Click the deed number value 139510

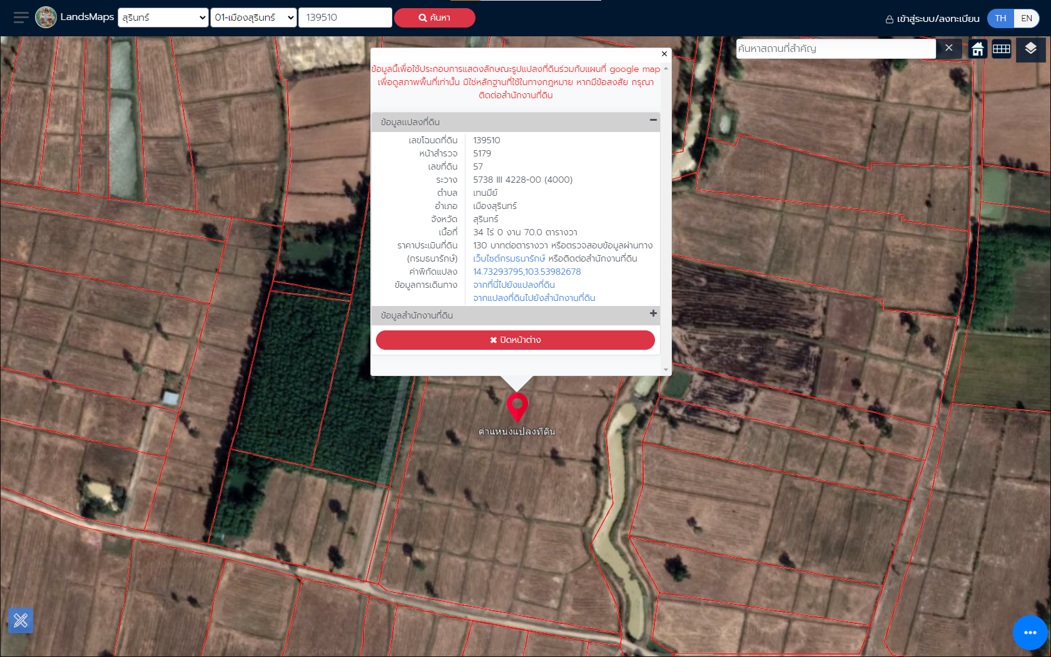[x=486, y=140]
